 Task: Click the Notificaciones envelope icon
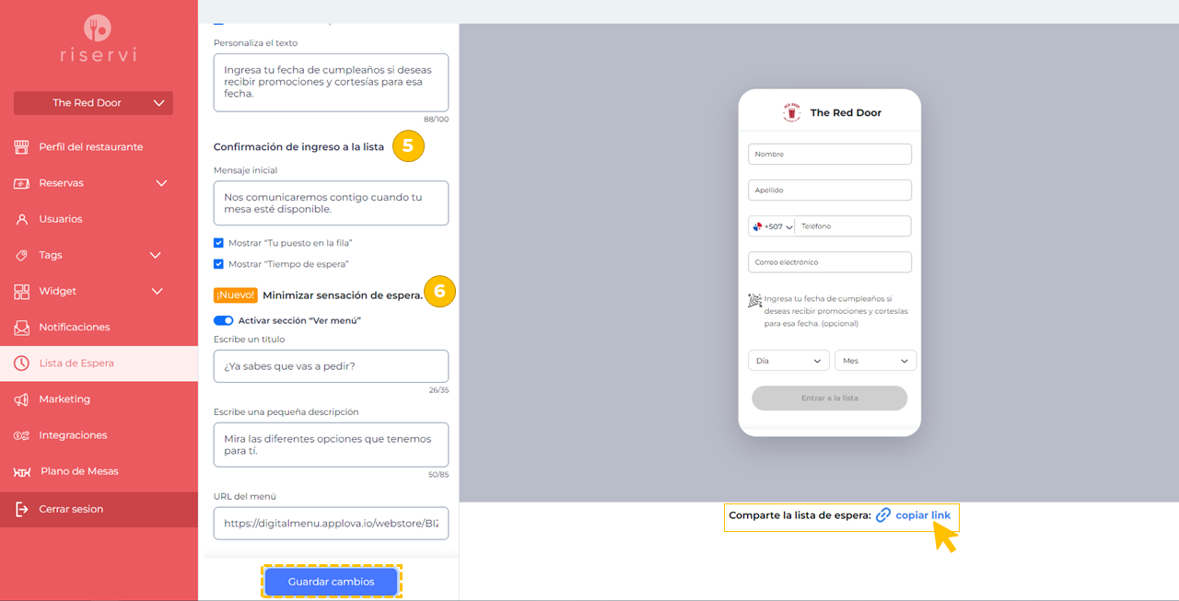(x=21, y=327)
